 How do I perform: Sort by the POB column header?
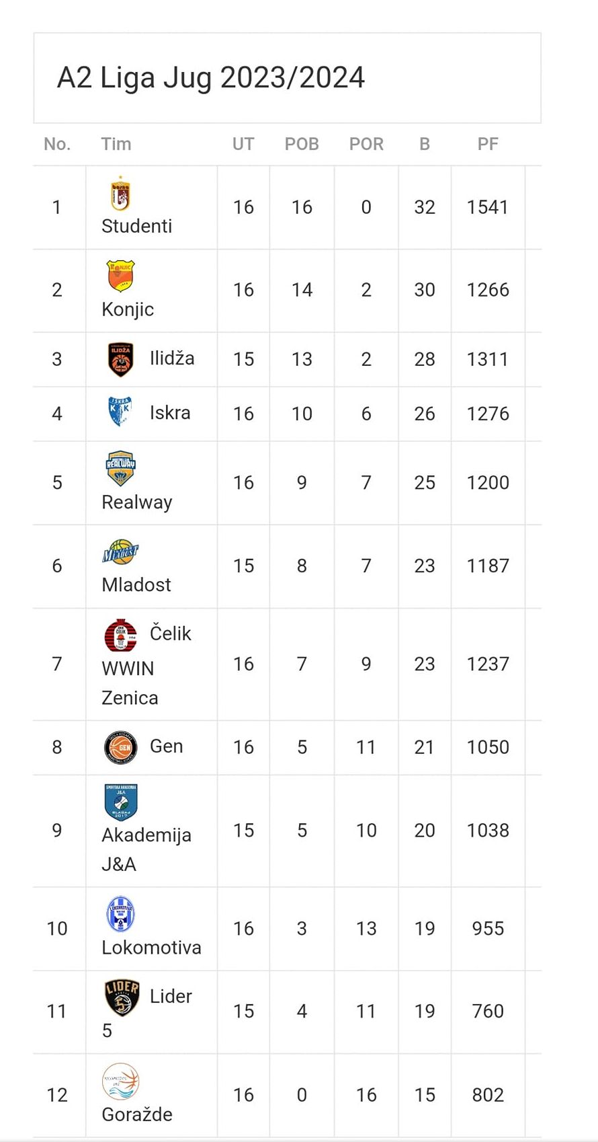302,144
